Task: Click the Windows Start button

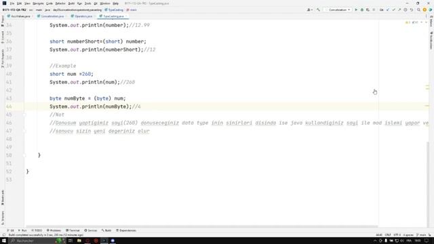Action: click(4, 241)
